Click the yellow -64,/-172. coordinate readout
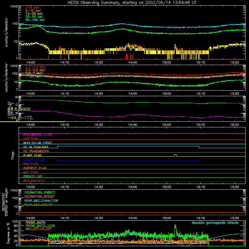Screen dimensions: 249x249 tap(21, 118)
